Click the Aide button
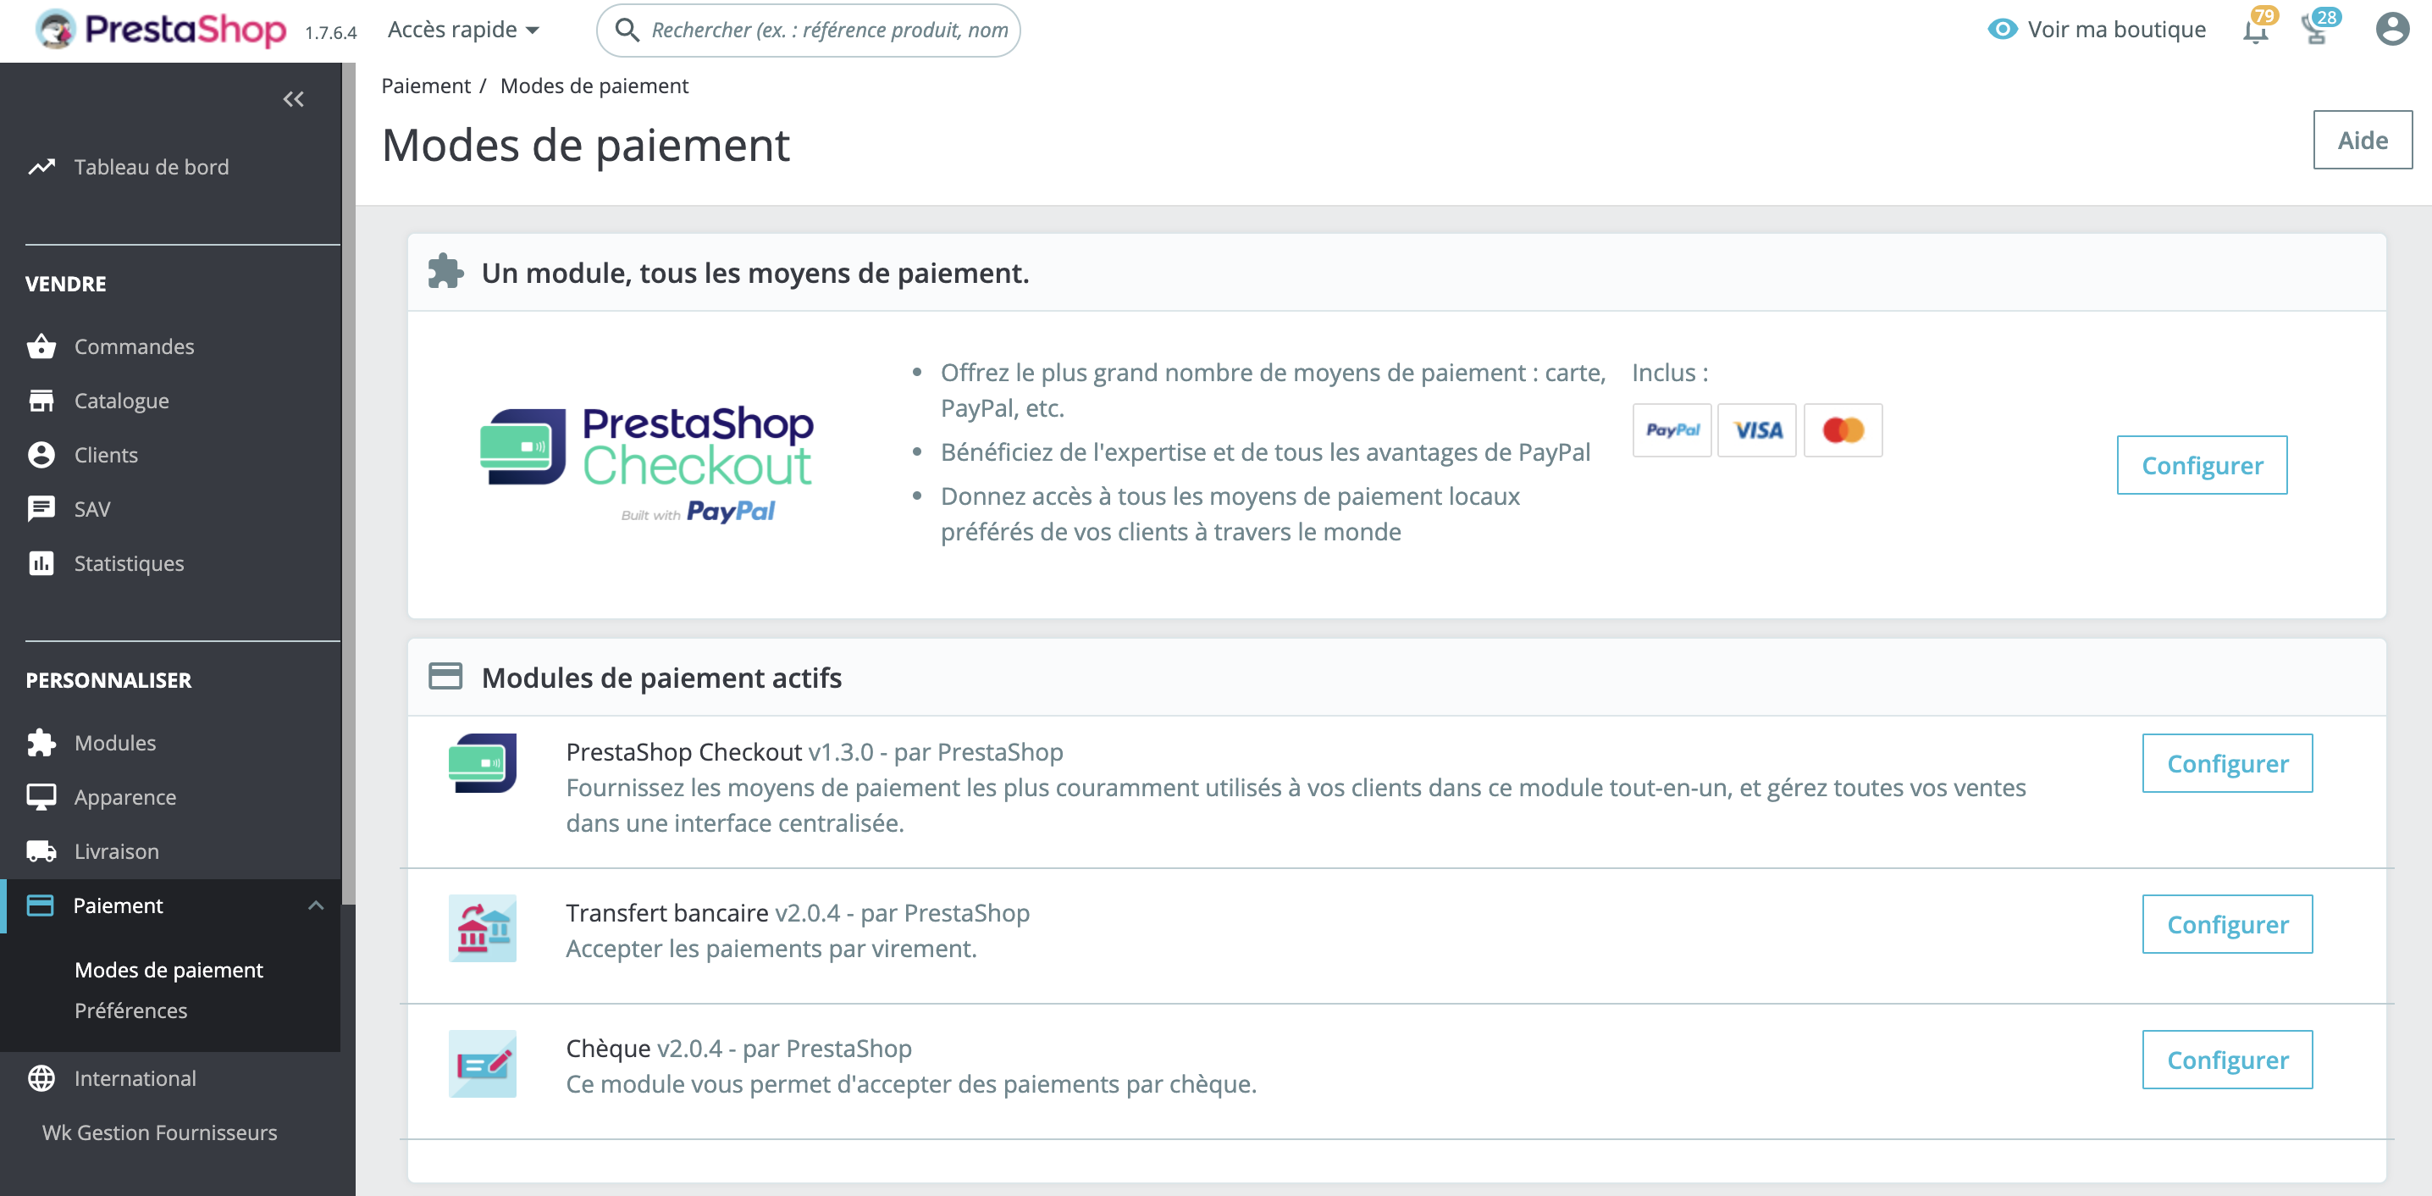 pos(2362,140)
